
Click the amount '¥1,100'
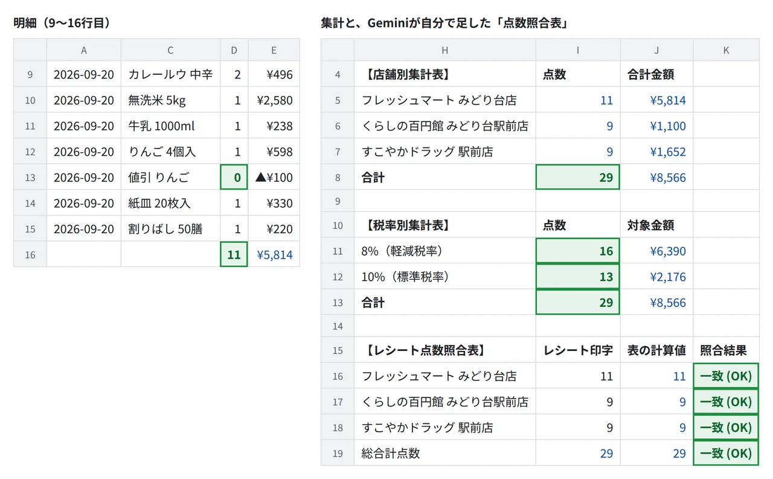[656, 126]
